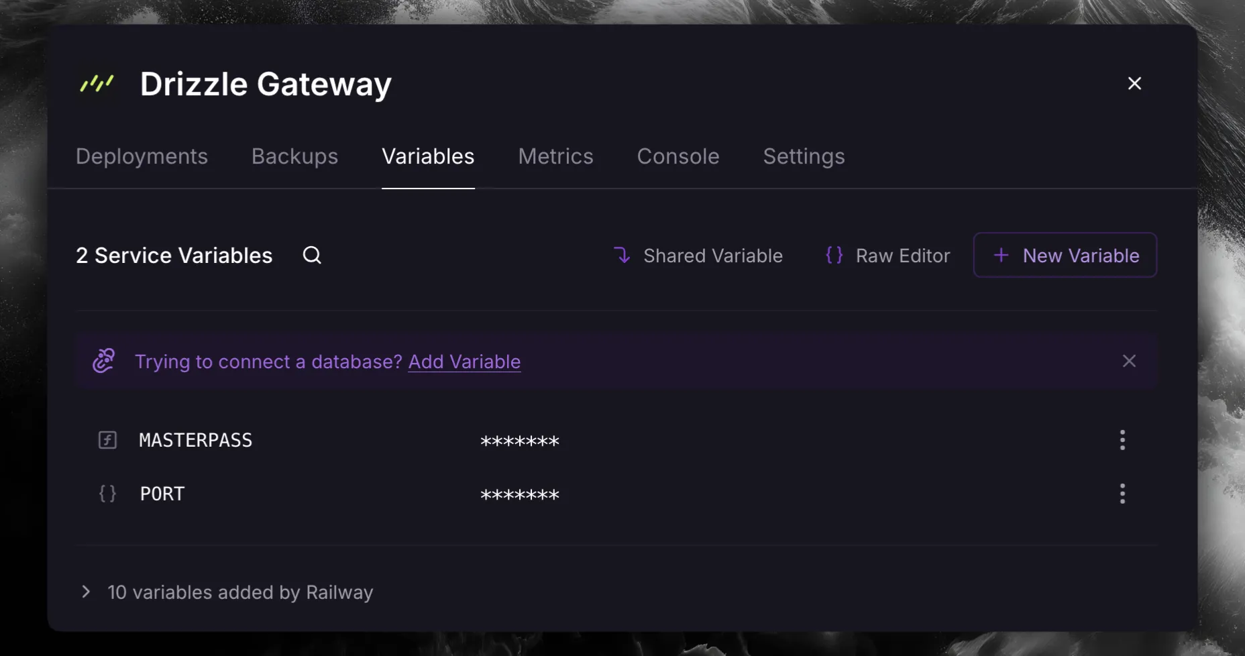Open MASTERPASS three-dot options menu

pyautogui.click(x=1122, y=440)
